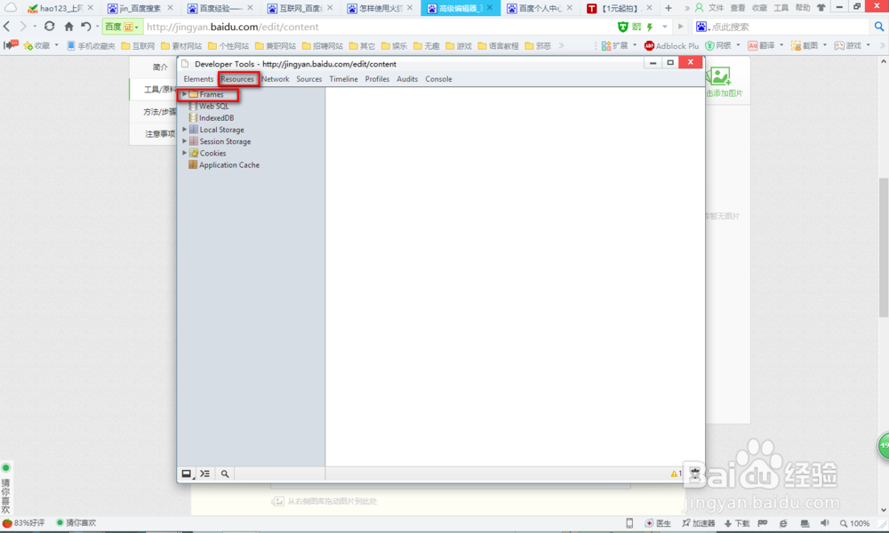Screen dimensions: 889x533
Task: Open 语言教程 bookmark folder
Action: 498,46
